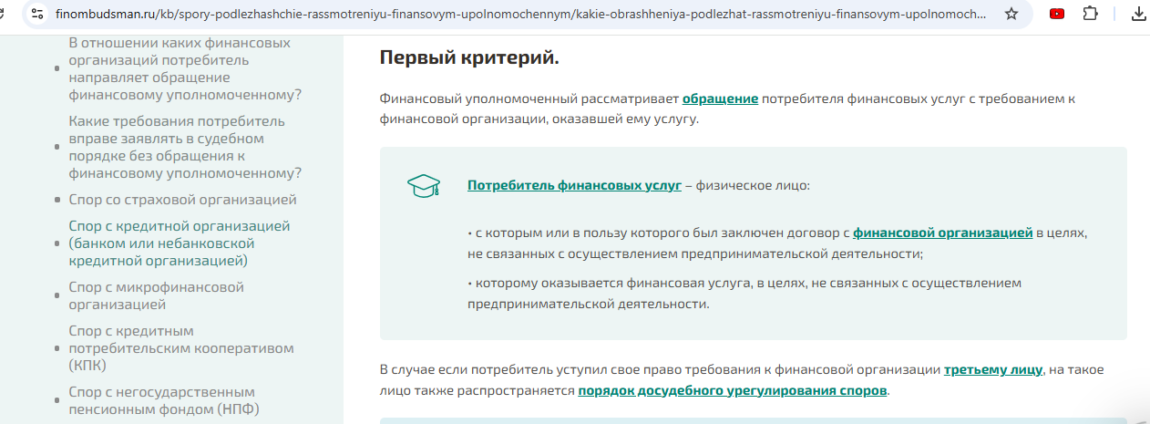Select "Спор со страховой организацией" in sidebar

click(182, 200)
